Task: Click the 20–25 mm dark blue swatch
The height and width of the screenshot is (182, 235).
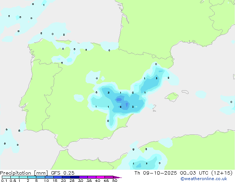Action: pos(66,177)
